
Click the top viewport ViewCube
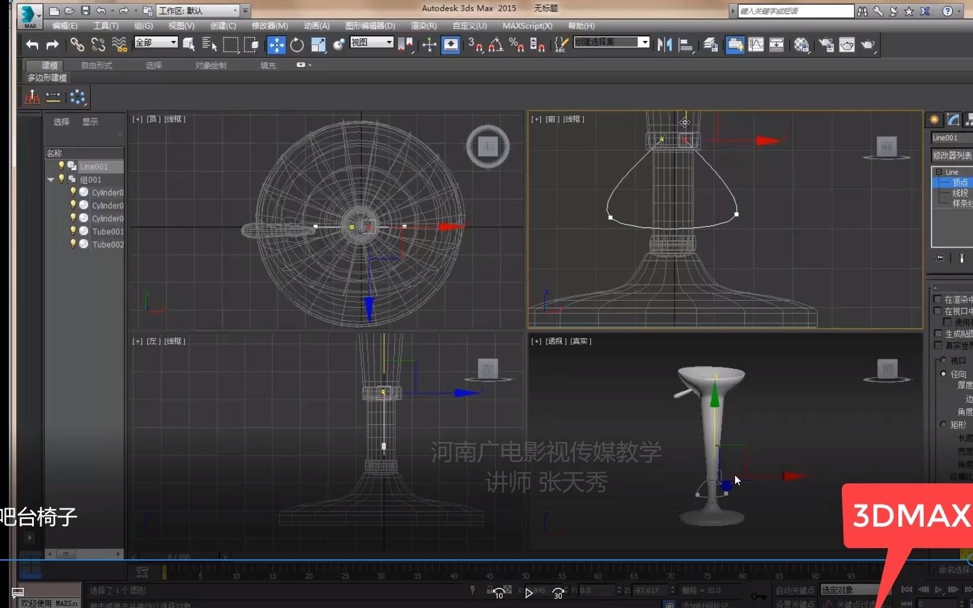[488, 146]
